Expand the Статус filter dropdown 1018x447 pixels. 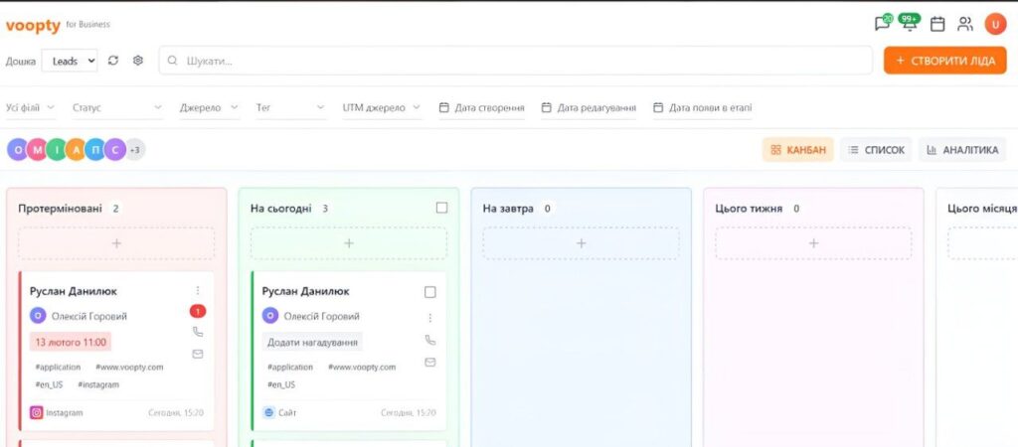pyautogui.click(x=112, y=107)
